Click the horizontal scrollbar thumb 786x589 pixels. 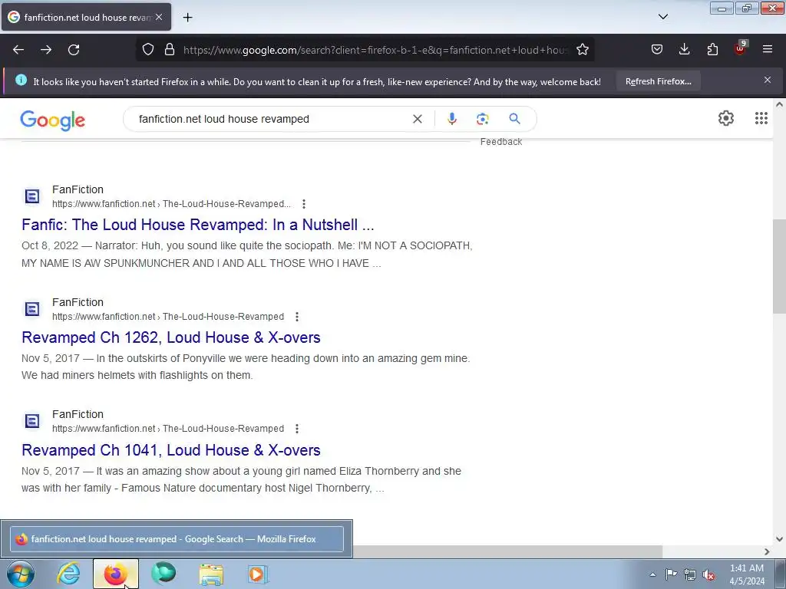(507, 551)
